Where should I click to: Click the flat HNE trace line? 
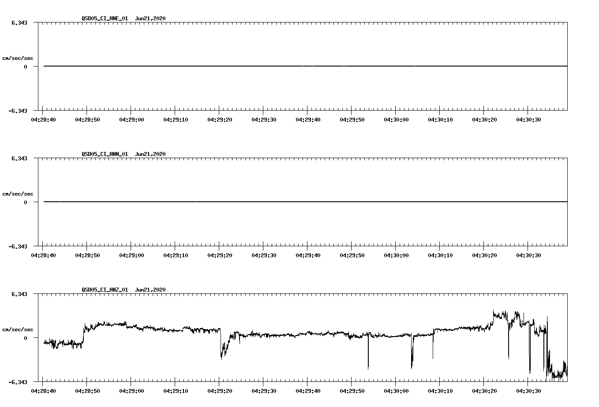(x=305, y=66)
